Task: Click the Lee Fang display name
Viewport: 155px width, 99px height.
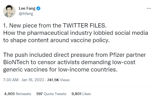Action: pos(27,8)
